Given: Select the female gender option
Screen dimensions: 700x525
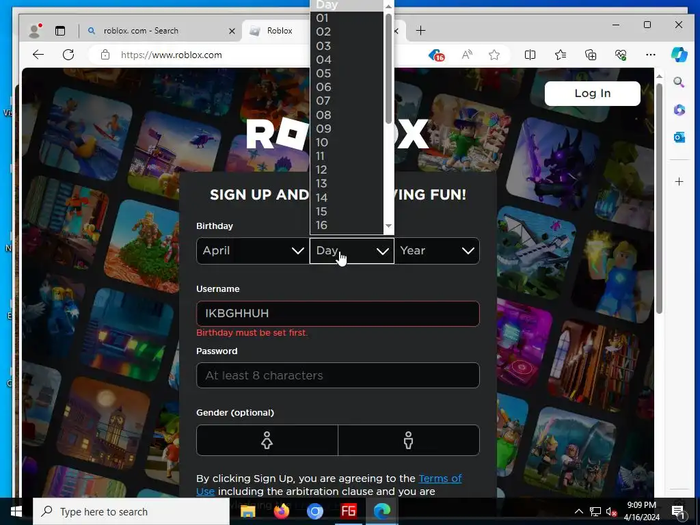Looking at the screenshot, I should 267,440.
